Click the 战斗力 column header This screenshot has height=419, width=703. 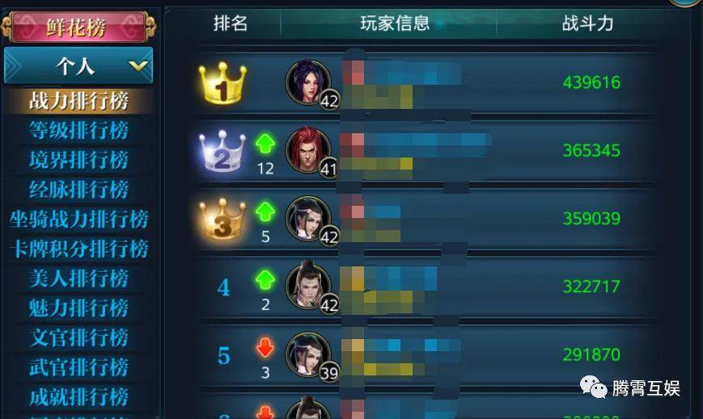pyautogui.click(x=587, y=23)
